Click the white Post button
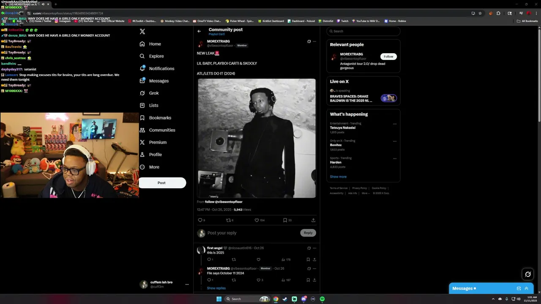Screen dimensions: 541x304 point(162,183)
